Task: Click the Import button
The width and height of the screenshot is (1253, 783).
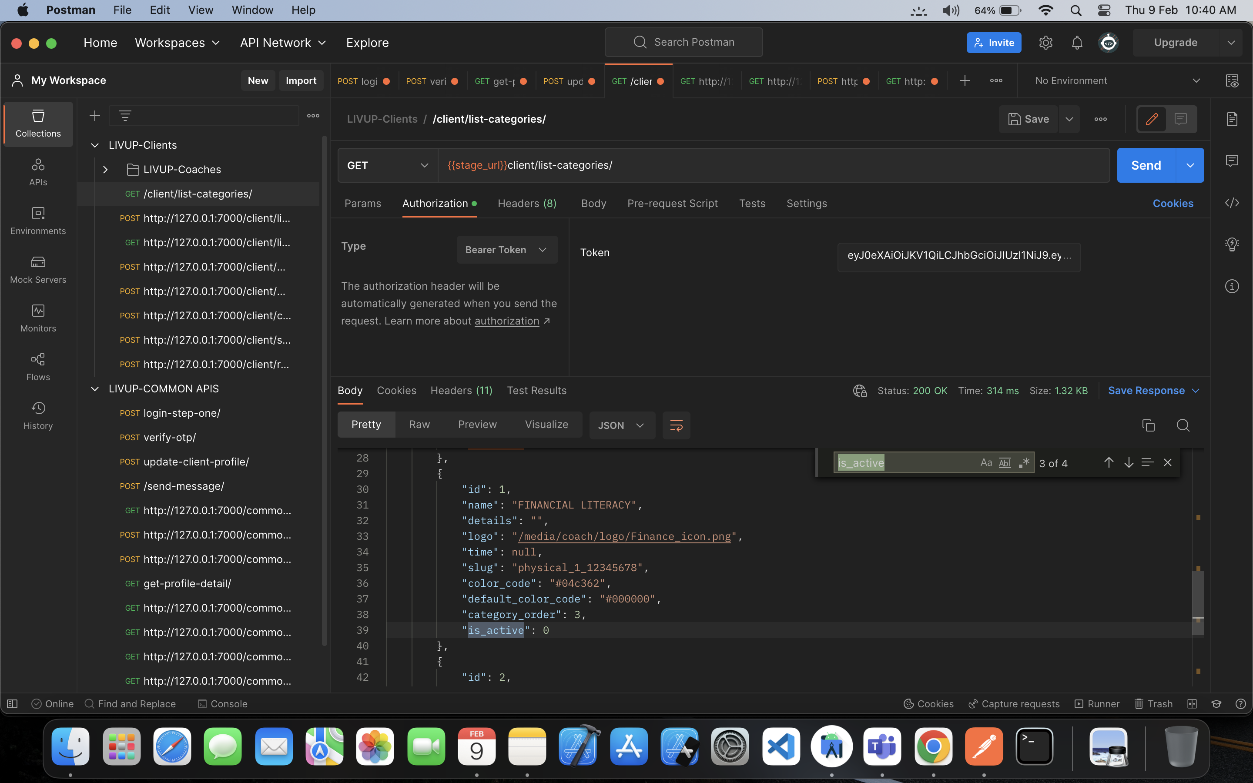Action: click(301, 80)
